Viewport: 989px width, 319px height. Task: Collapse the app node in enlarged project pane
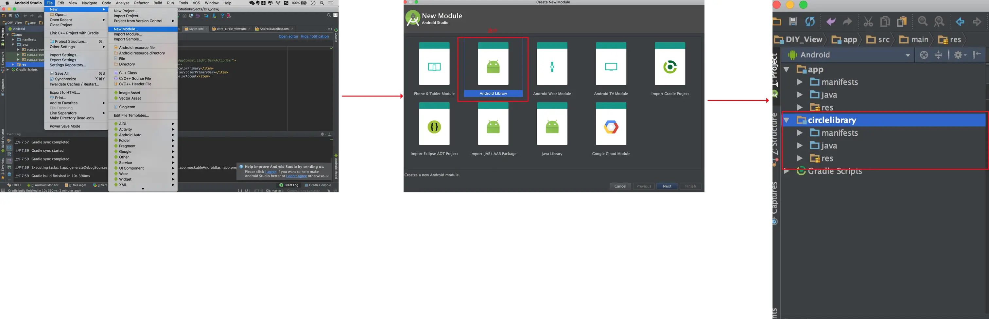tap(786, 70)
